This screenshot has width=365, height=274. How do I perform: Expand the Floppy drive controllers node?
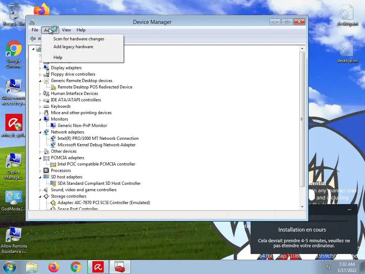40,75
